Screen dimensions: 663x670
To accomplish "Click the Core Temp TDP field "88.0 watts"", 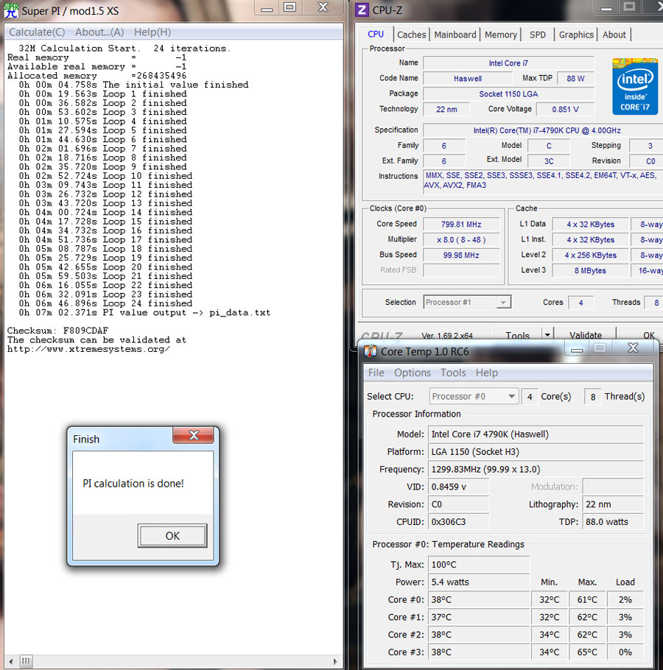I will pyautogui.click(x=613, y=522).
